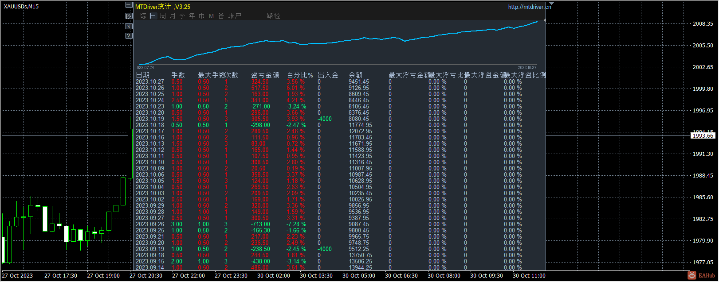The width and height of the screenshot is (719, 282).
Task: Switch to the 周 weekly tab
Action: (x=163, y=16)
